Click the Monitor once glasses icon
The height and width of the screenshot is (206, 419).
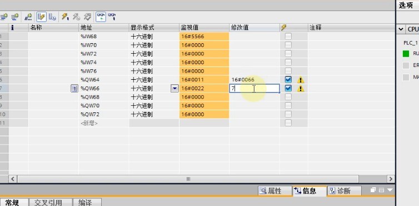pyautogui.click(x=112, y=17)
